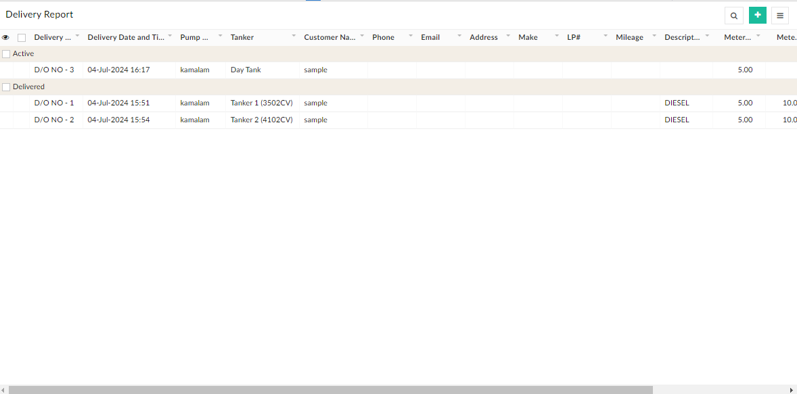Toggle the eye visibility icon in the header
The image size is (797, 394).
(6, 37)
